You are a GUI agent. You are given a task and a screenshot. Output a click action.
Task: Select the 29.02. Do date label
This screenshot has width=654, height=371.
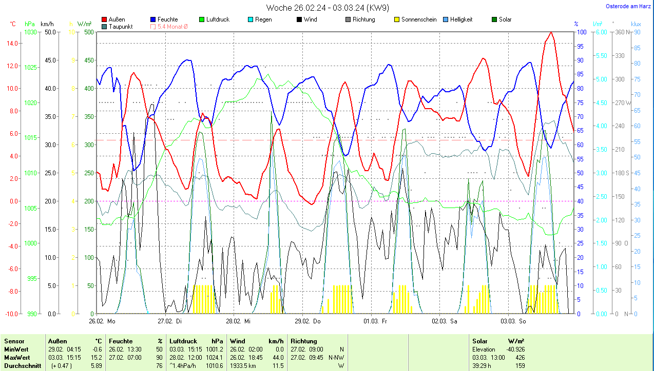click(308, 321)
